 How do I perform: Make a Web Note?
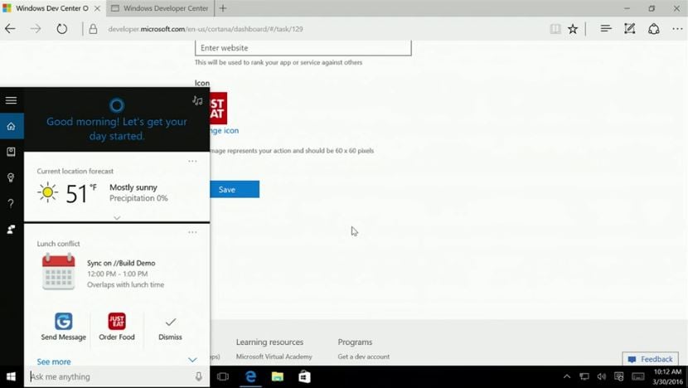[x=630, y=28]
